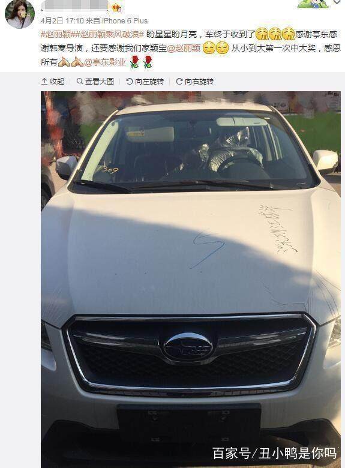
Task: Rotate the photo left with 向左旋转
Action: pyautogui.click(x=145, y=81)
